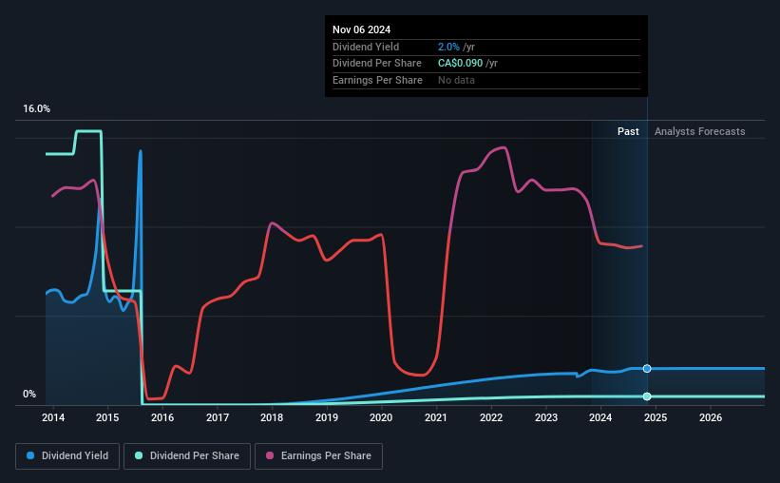Click the tooltip 'Dividend Per Share' row label
This screenshot has height=483, width=780.
377,64
